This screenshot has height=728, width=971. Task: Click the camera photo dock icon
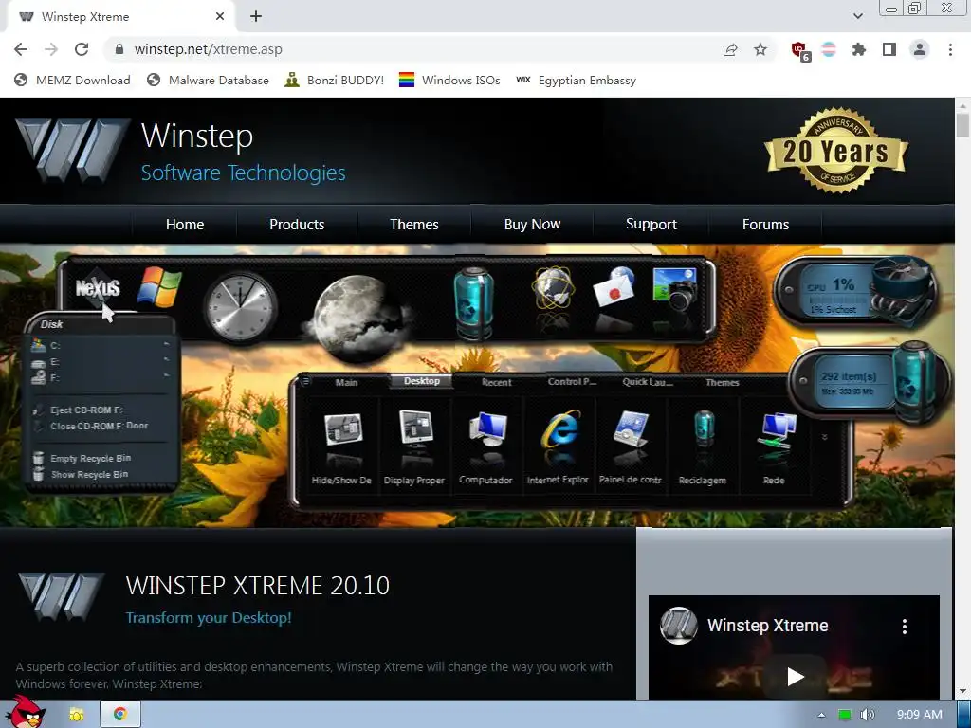tap(675, 289)
